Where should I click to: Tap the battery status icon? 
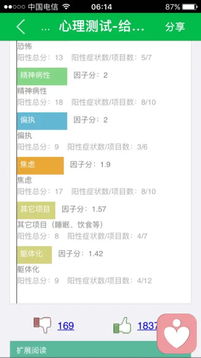[190, 7]
